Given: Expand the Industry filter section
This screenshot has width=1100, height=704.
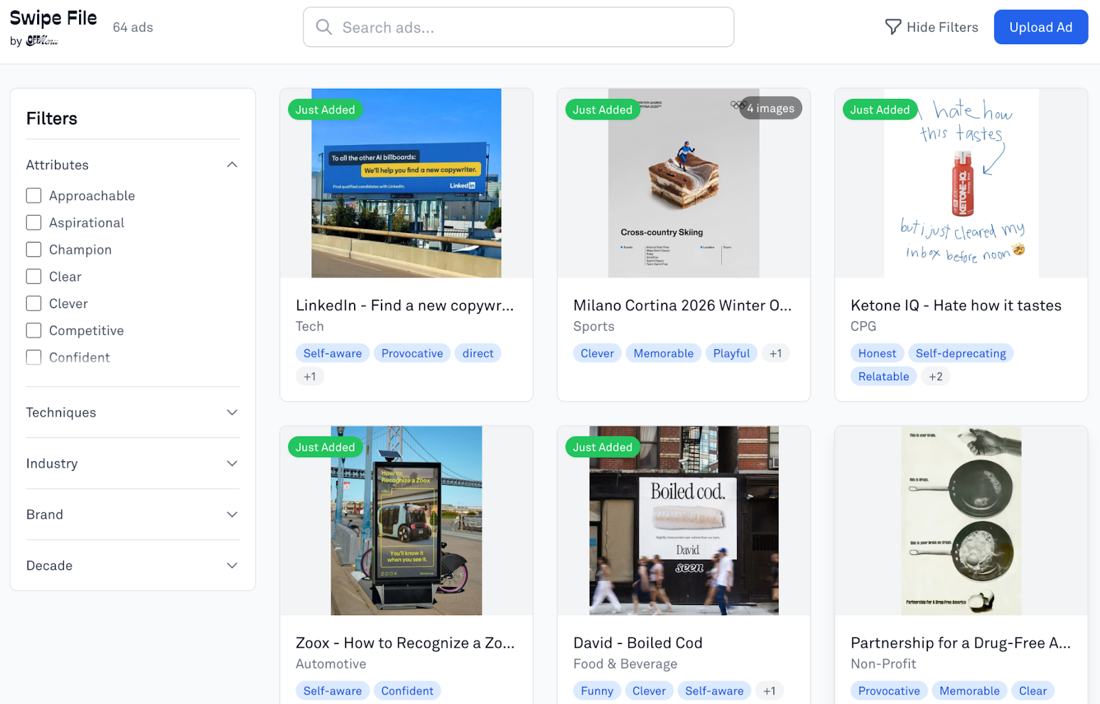Looking at the screenshot, I should tap(133, 463).
